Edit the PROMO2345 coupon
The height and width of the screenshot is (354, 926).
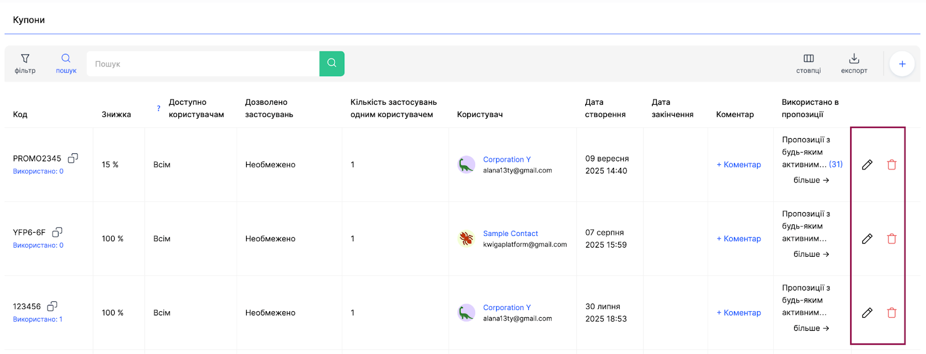pyautogui.click(x=867, y=165)
